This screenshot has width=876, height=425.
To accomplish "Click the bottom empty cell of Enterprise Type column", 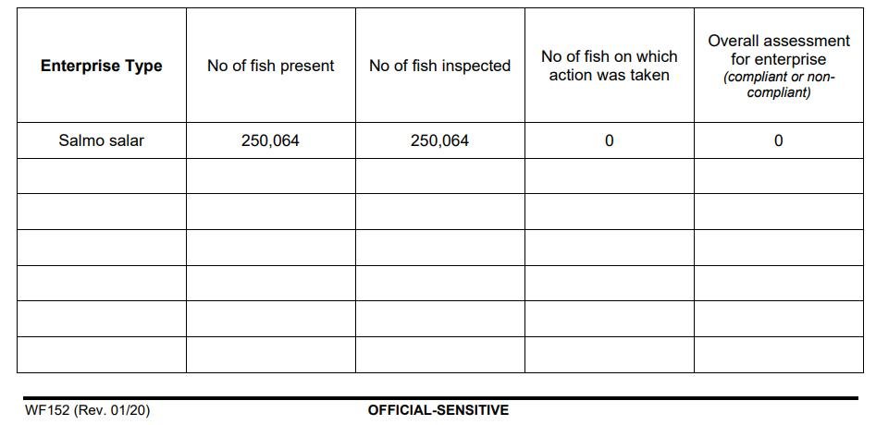I will click(102, 355).
